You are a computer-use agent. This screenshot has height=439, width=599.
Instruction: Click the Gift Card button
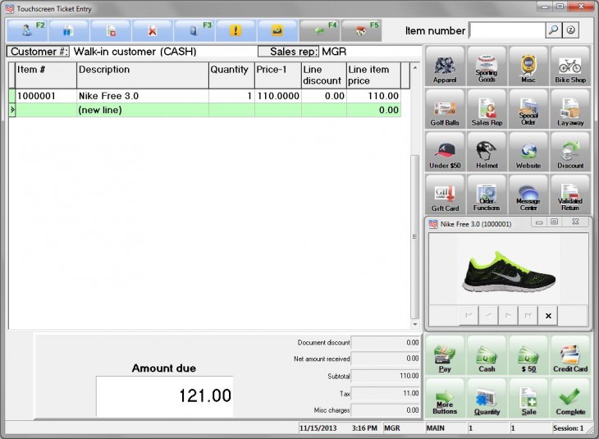[445, 194]
